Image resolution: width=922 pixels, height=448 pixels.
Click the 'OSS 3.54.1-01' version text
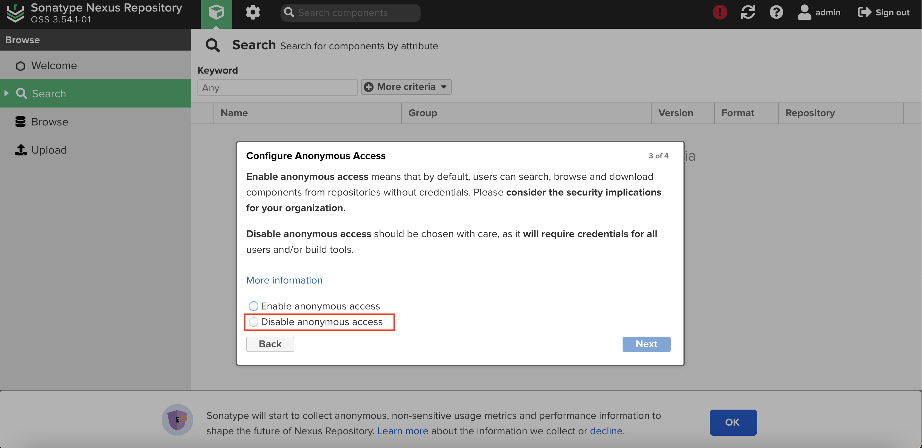point(61,20)
